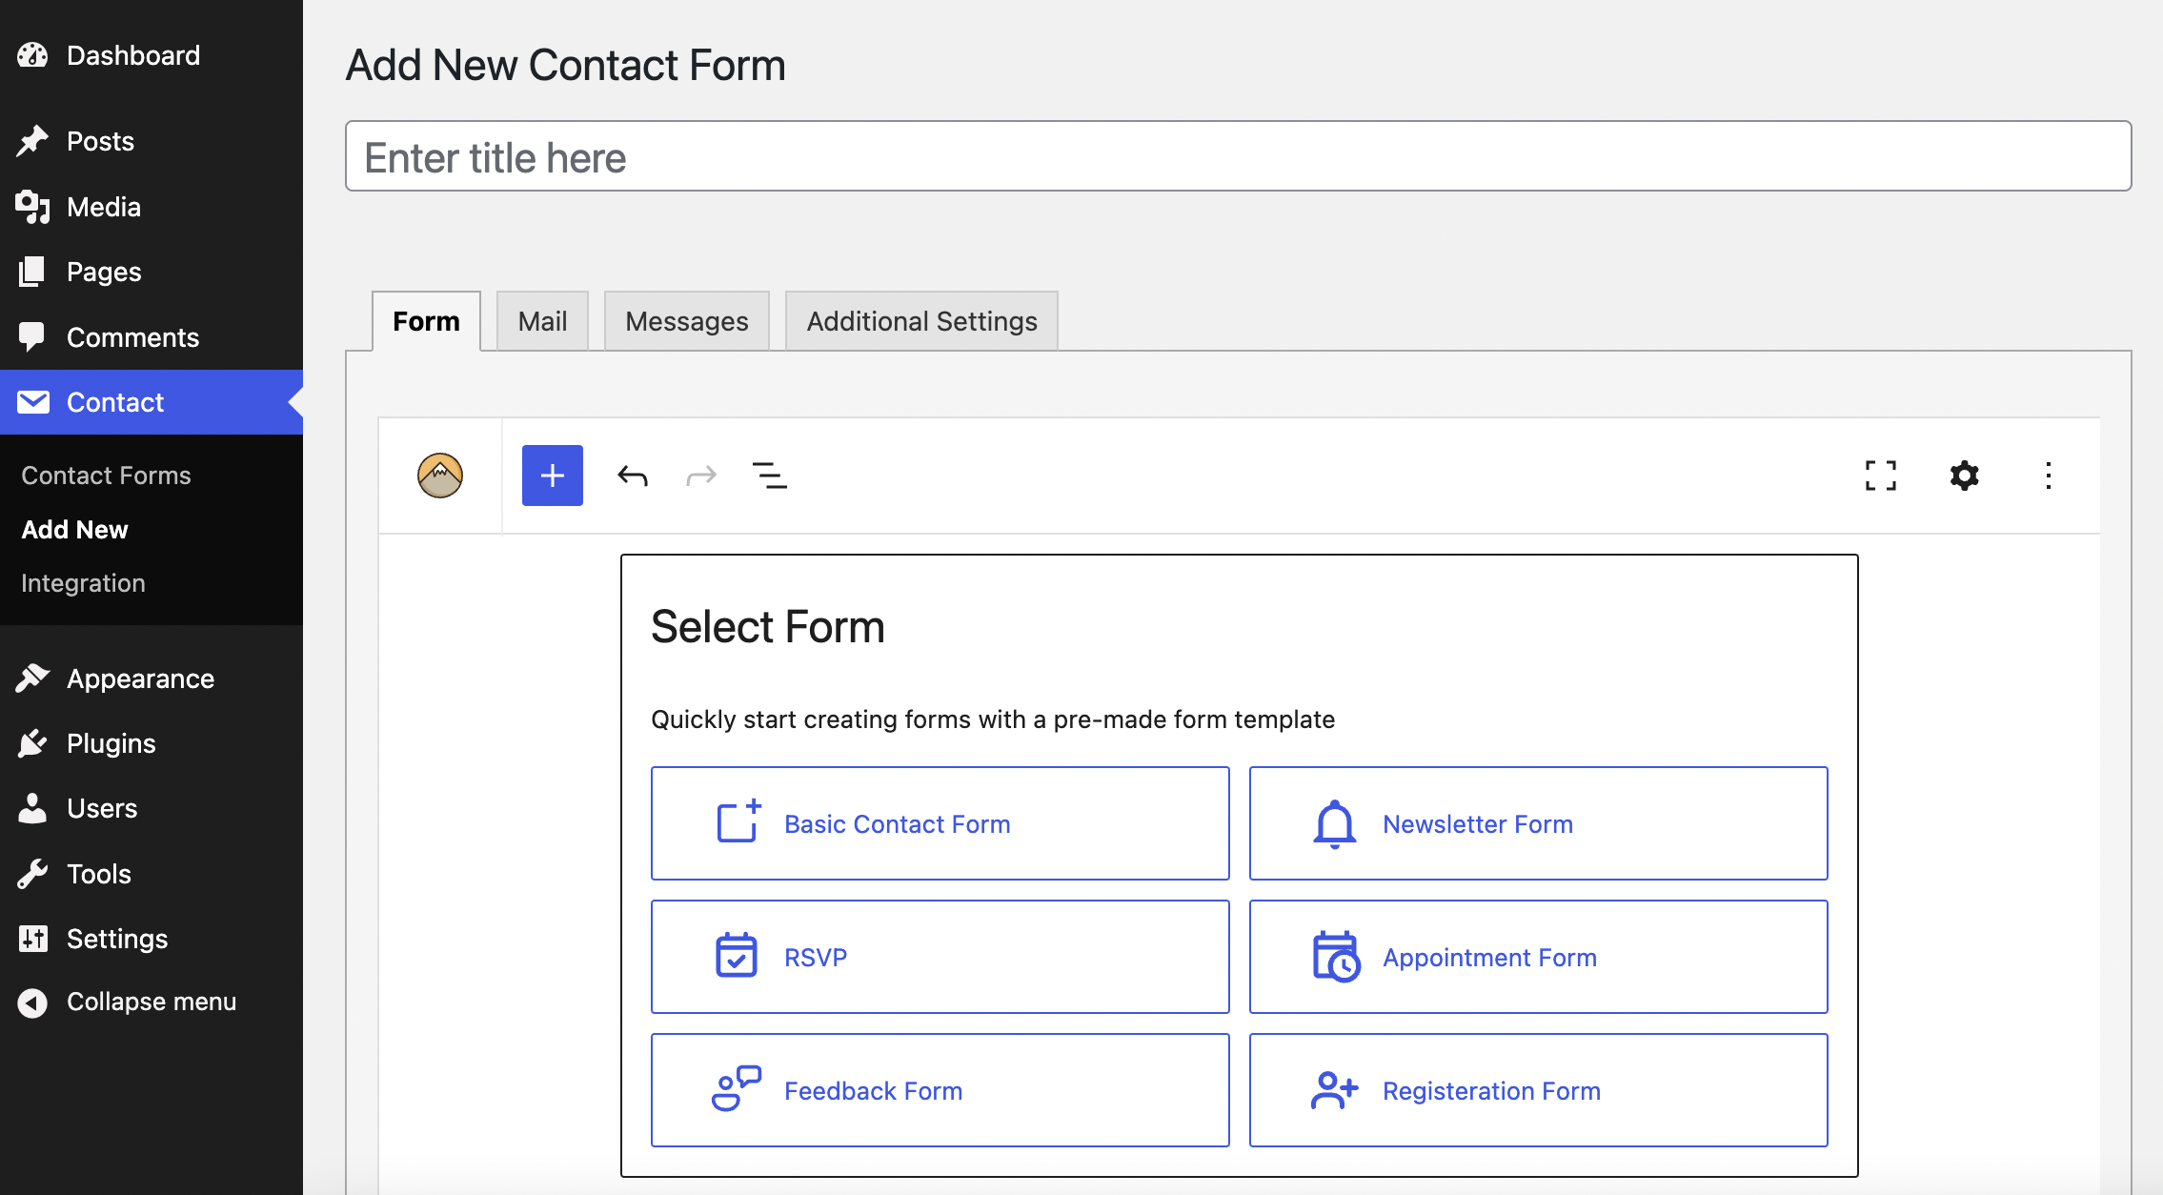Click in the Enter title here field
Screen dimensions: 2163x1195
[x=1238, y=156]
